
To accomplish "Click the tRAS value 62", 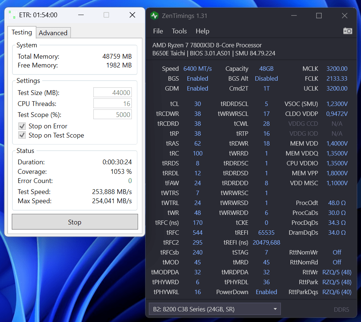I will [198, 143].
